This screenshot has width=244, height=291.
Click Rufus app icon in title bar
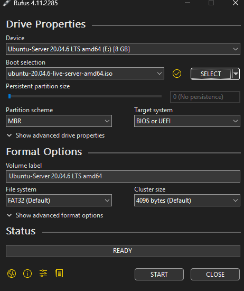(7, 3)
